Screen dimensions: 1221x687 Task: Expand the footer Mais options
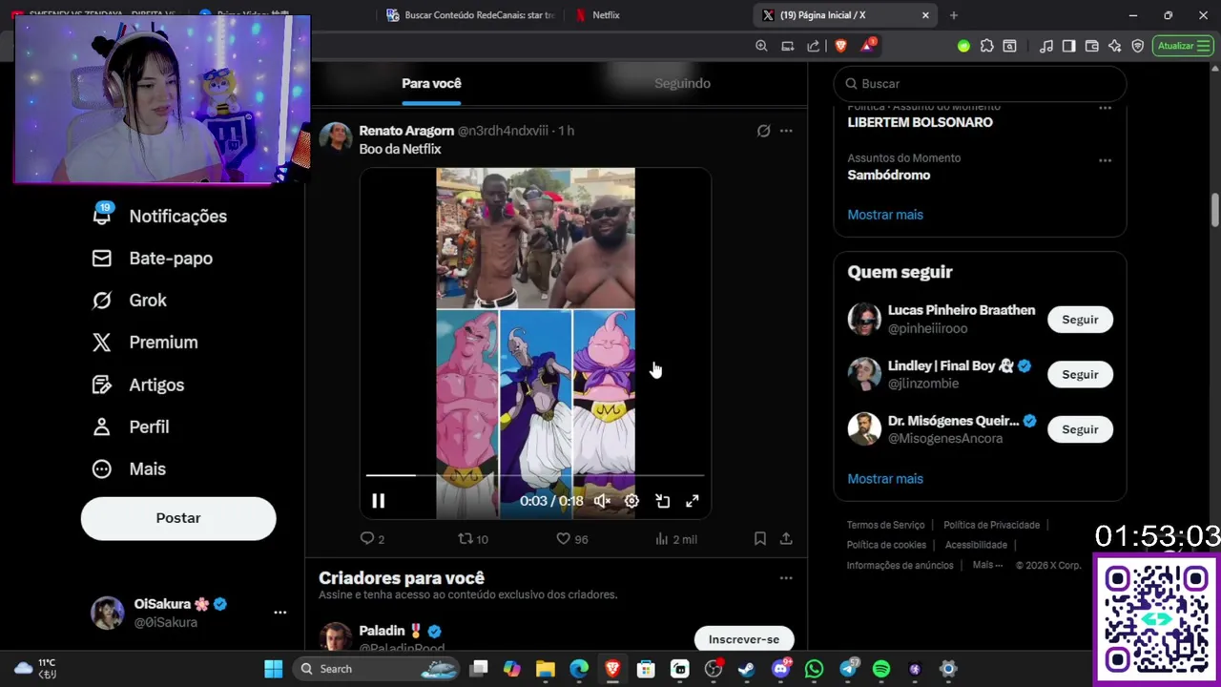pyautogui.click(x=987, y=565)
